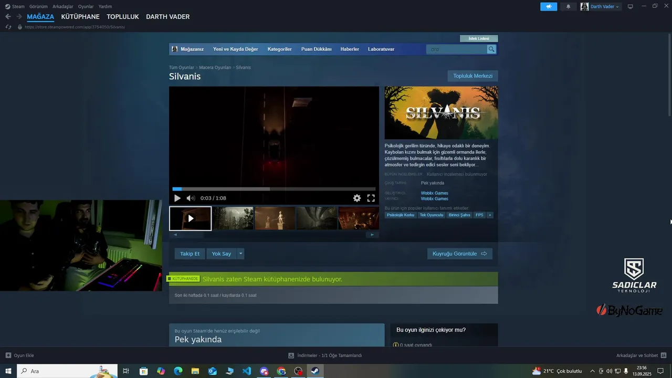Open the Yardım menu
Viewport: 672px width, 378px height.
point(105,6)
